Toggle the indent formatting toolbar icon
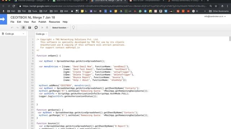The image size is (231, 129). [23, 28]
